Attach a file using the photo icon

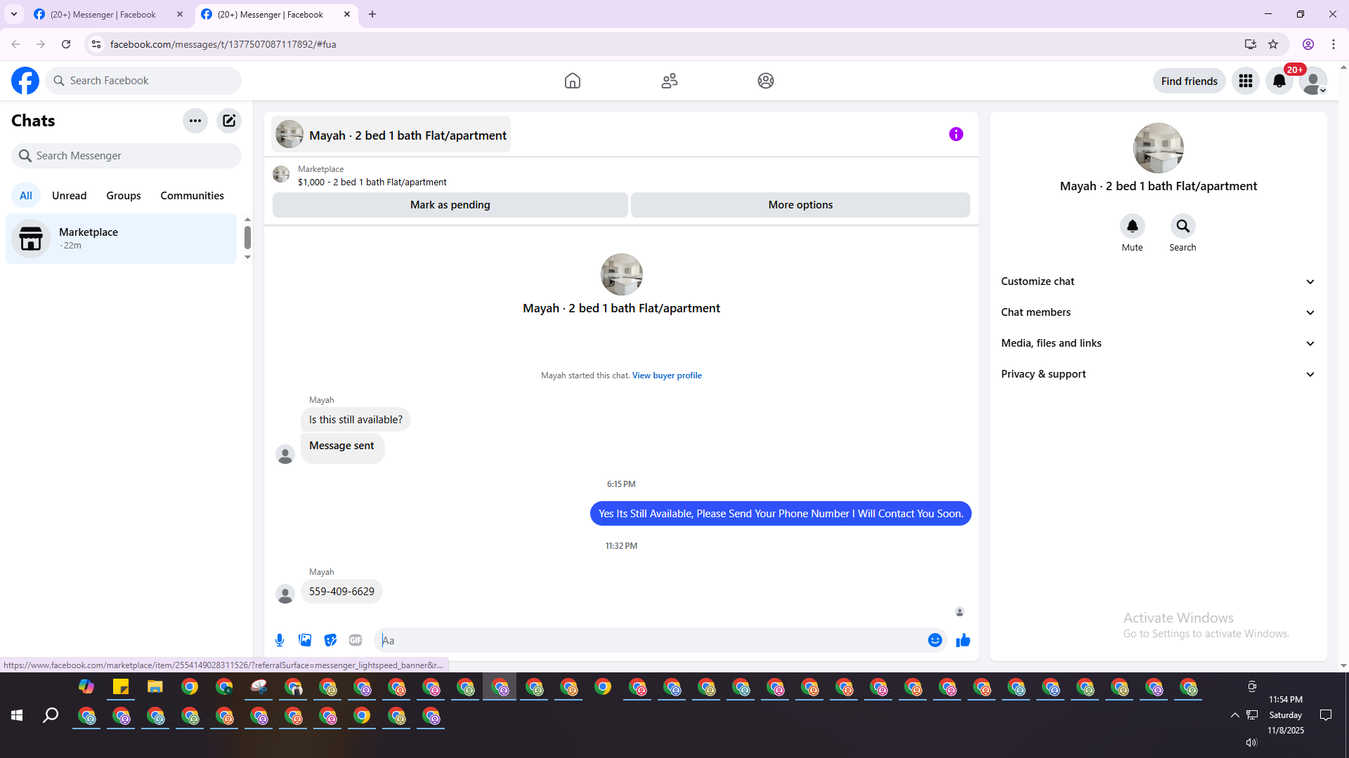pos(305,640)
